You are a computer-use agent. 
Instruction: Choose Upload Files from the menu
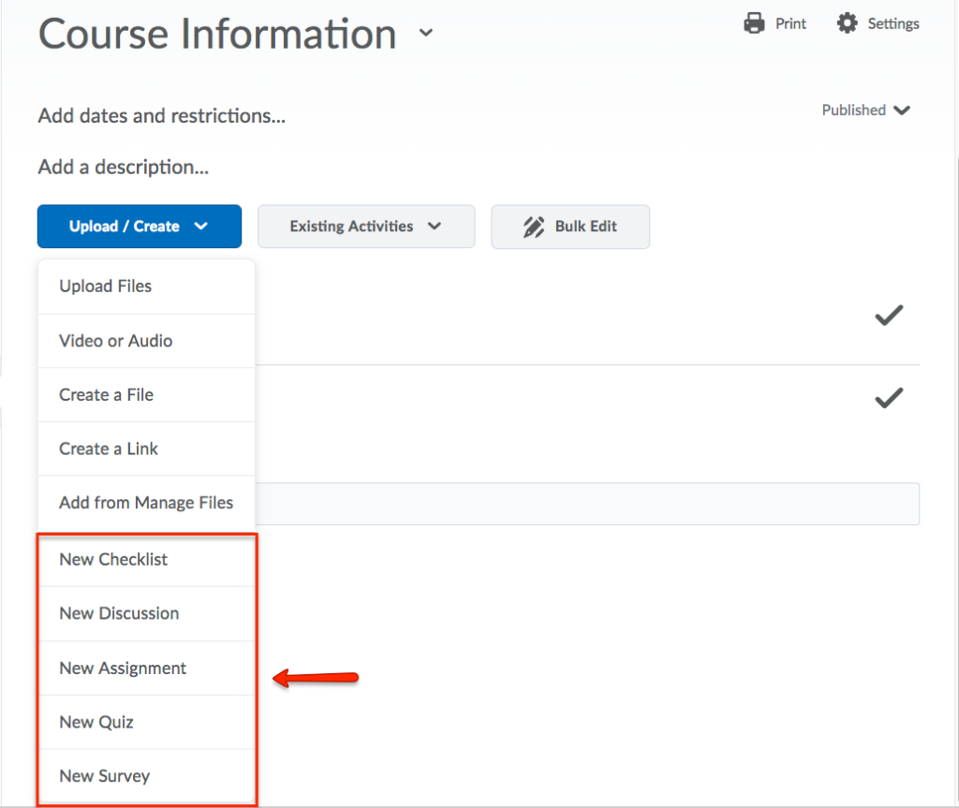105,286
